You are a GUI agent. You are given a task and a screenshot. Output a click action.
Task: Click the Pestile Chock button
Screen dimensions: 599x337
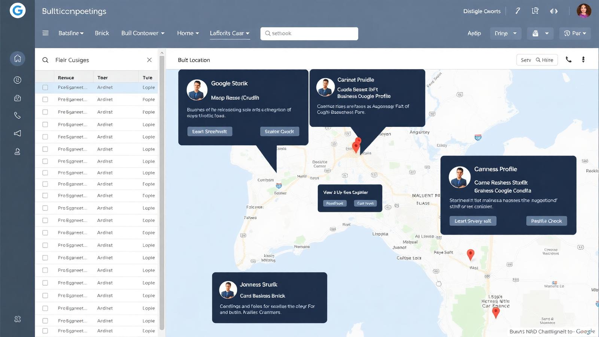click(x=547, y=221)
